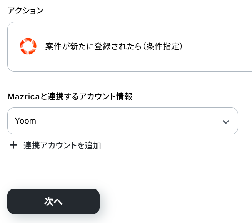Viewport: 252px width, 223px height.
Task: Add a linked account via plus sign
Action: pyautogui.click(x=13, y=145)
